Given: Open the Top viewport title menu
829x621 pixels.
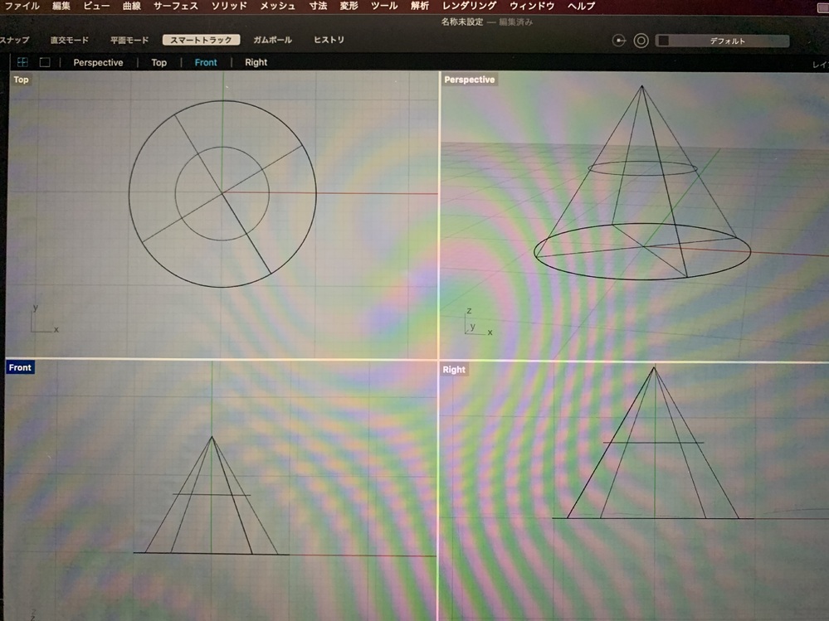Looking at the screenshot, I should [x=21, y=80].
